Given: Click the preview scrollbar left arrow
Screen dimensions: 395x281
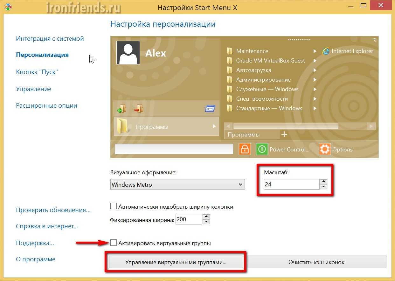Looking at the screenshot, I should point(228,126).
